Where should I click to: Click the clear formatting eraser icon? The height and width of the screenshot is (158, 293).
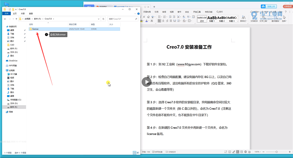148,17
